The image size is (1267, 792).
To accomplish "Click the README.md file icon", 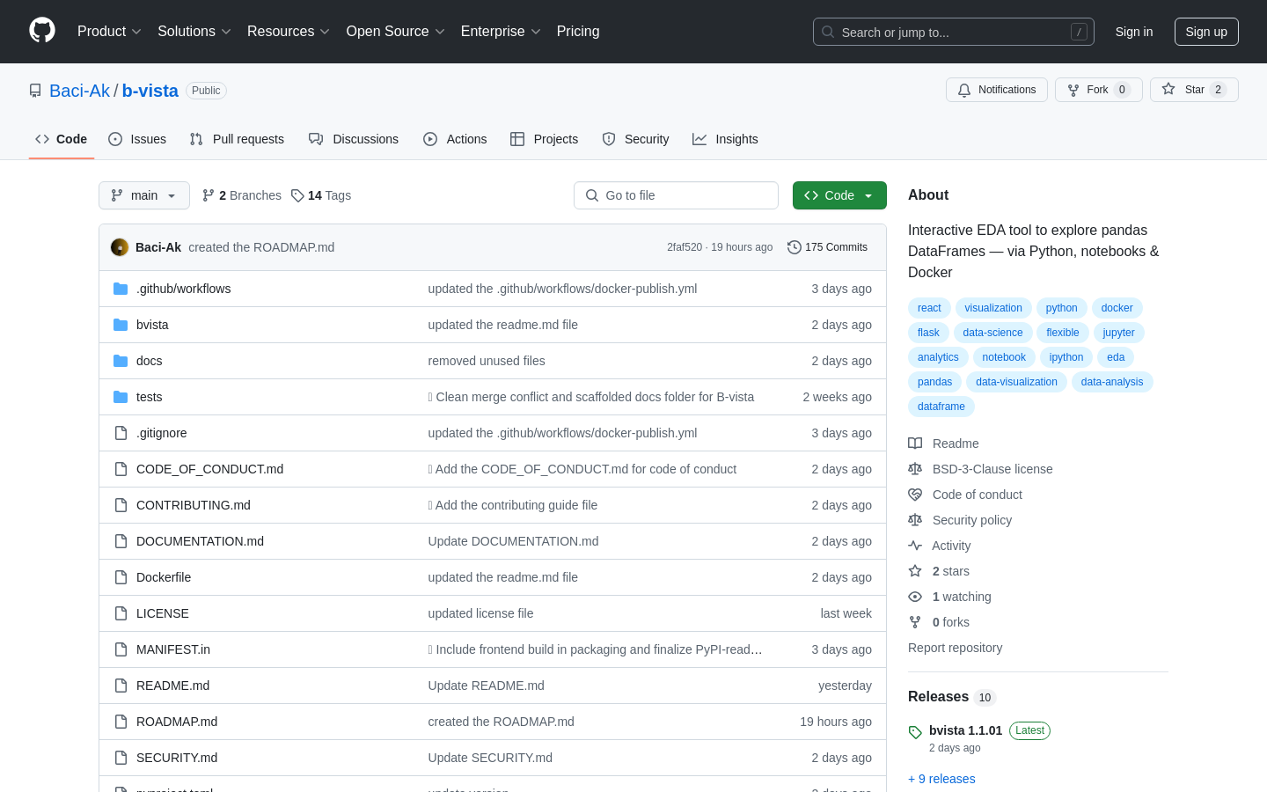I will coord(121,686).
